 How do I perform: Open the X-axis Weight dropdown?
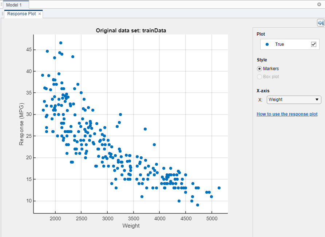pos(293,100)
